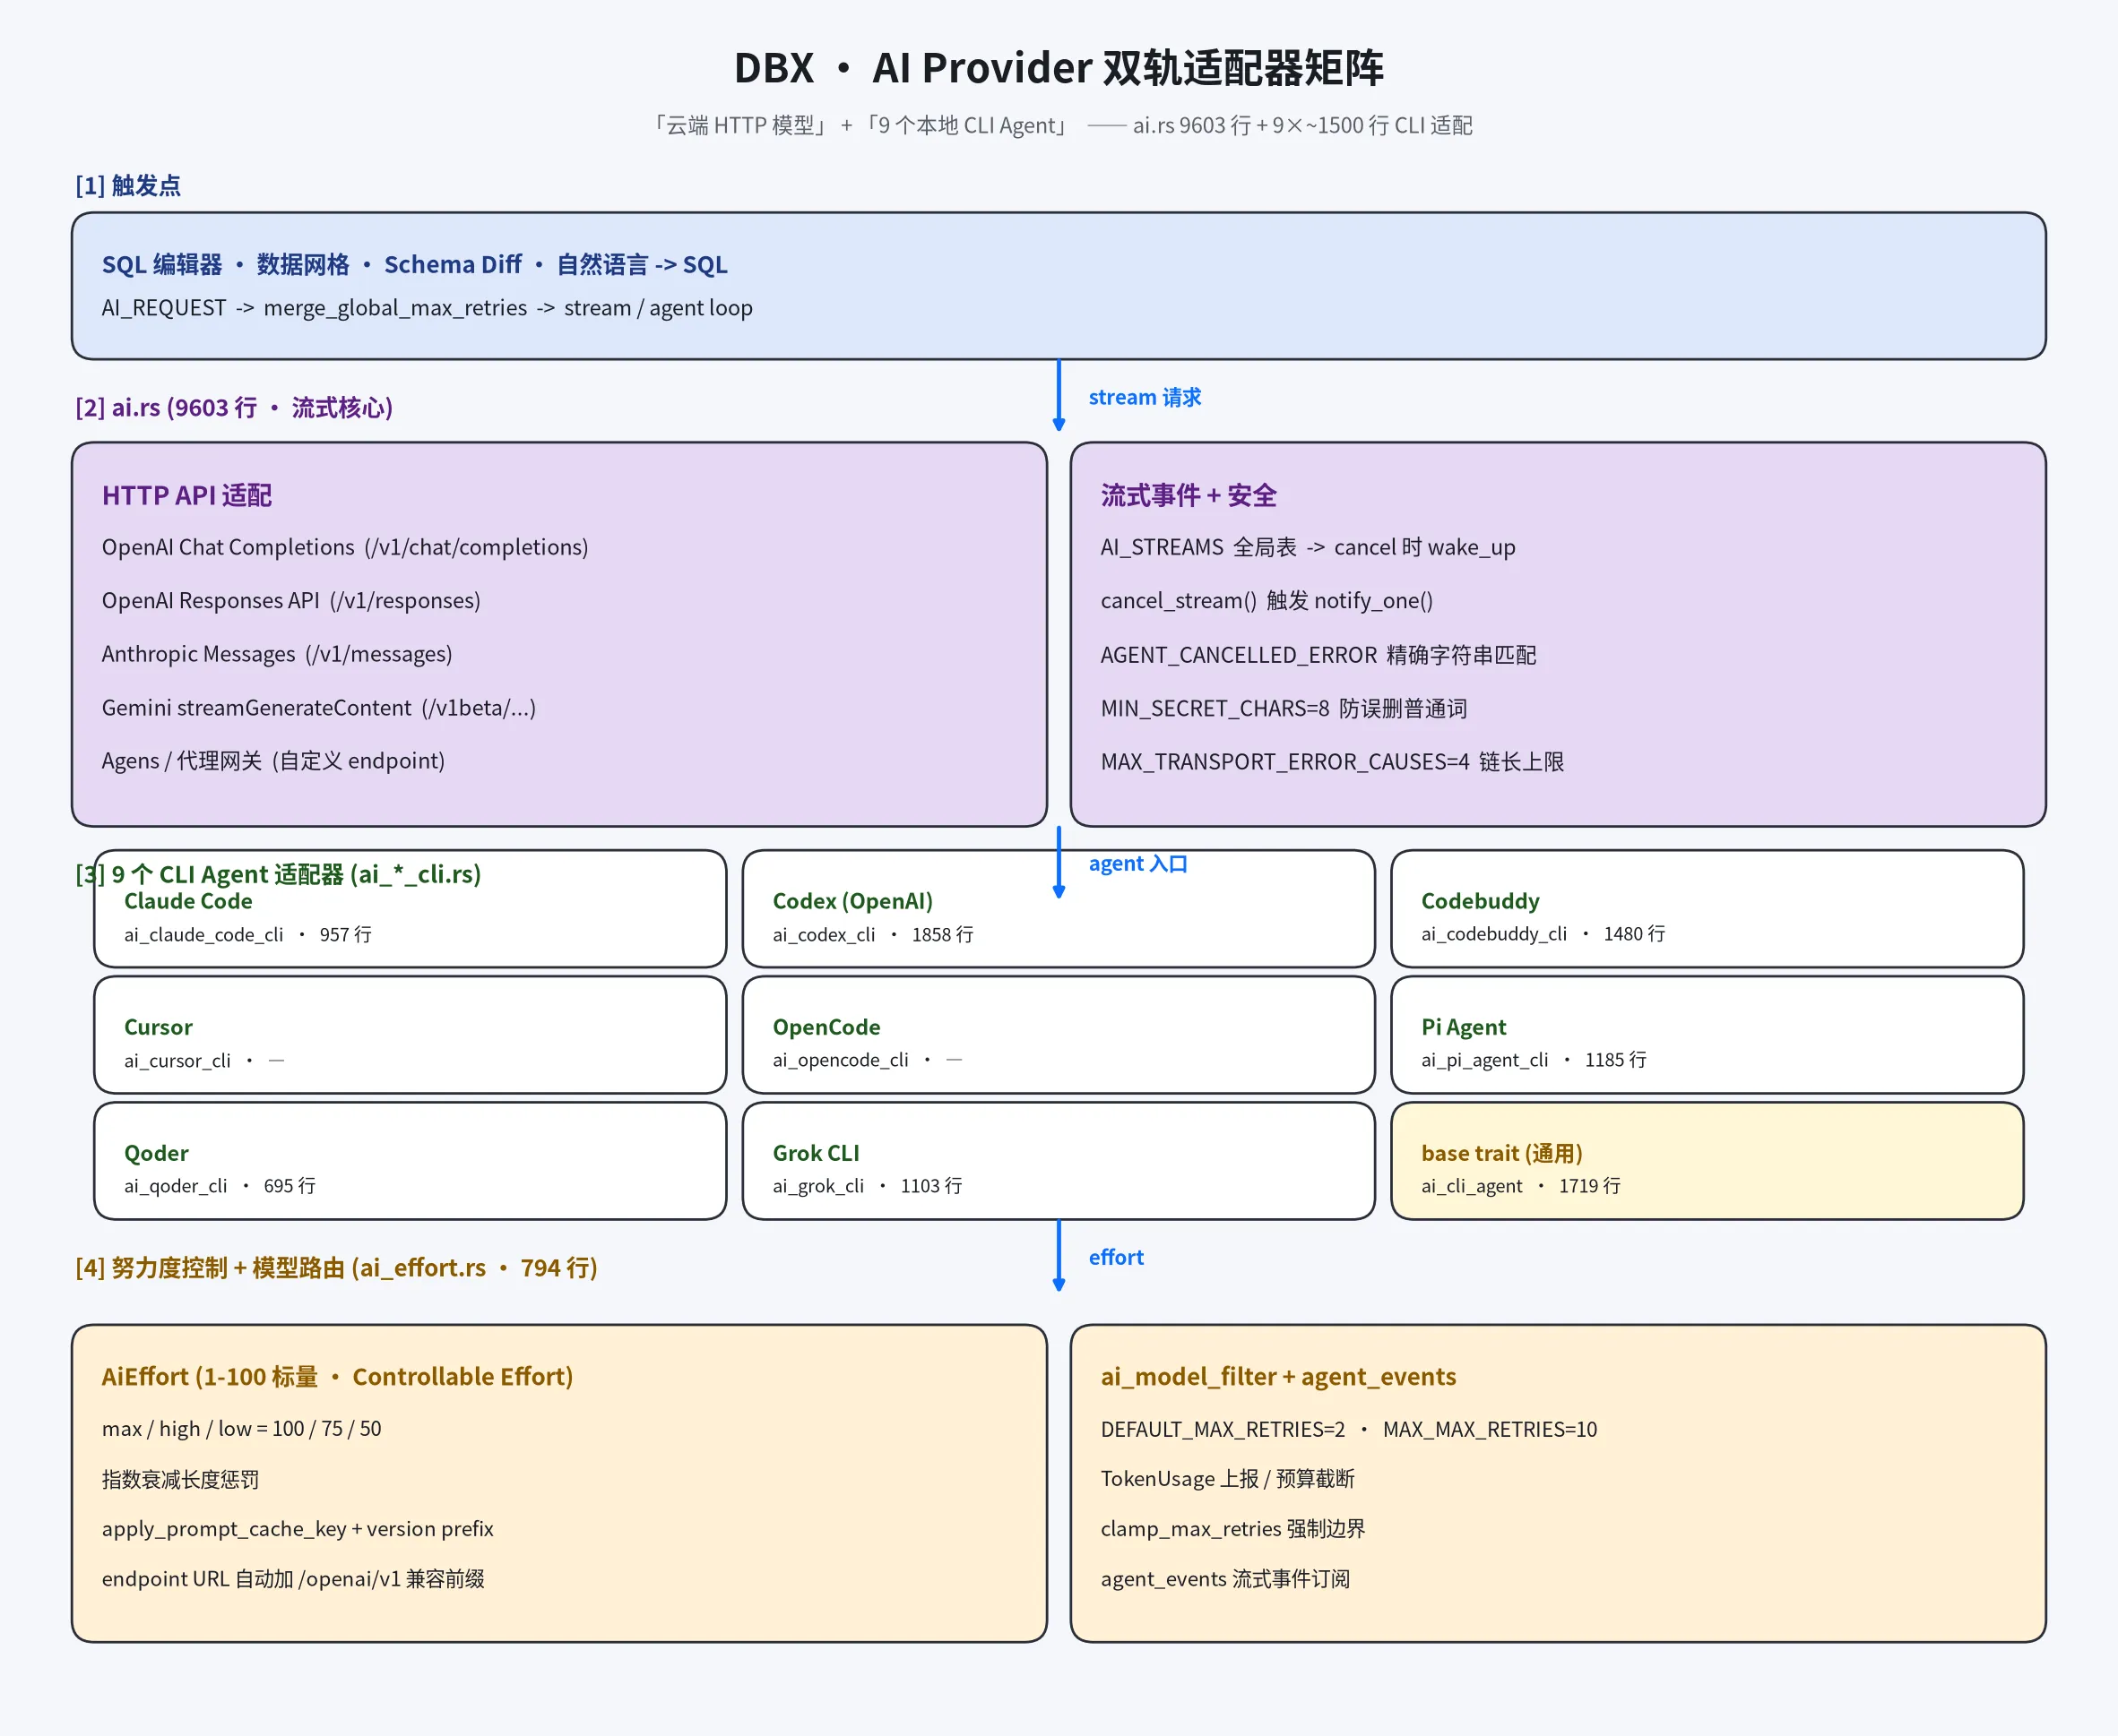This screenshot has width=2118, height=1736.
Task: Click 'Gemini streamGenerateContent (/v1beta/...)' line
Action: point(319,708)
